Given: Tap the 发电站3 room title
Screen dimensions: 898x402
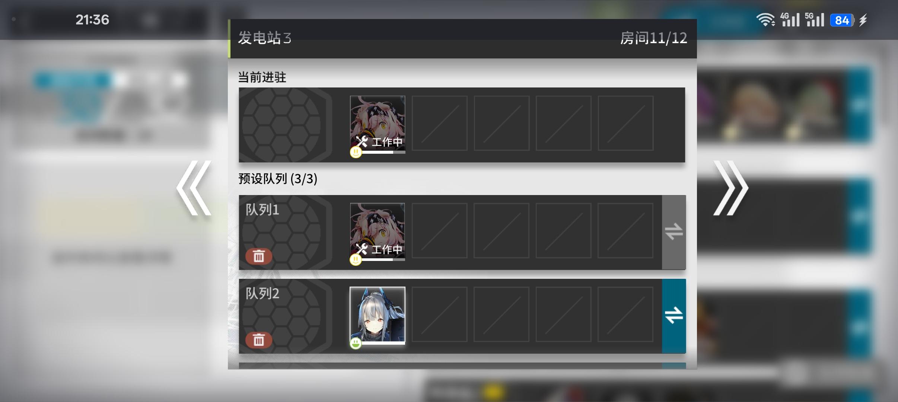Looking at the screenshot, I should tap(264, 38).
